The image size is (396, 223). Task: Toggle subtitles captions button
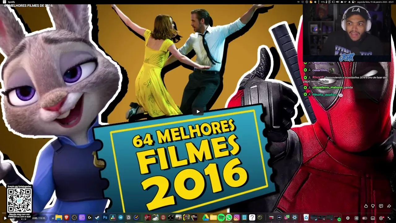[373, 218]
